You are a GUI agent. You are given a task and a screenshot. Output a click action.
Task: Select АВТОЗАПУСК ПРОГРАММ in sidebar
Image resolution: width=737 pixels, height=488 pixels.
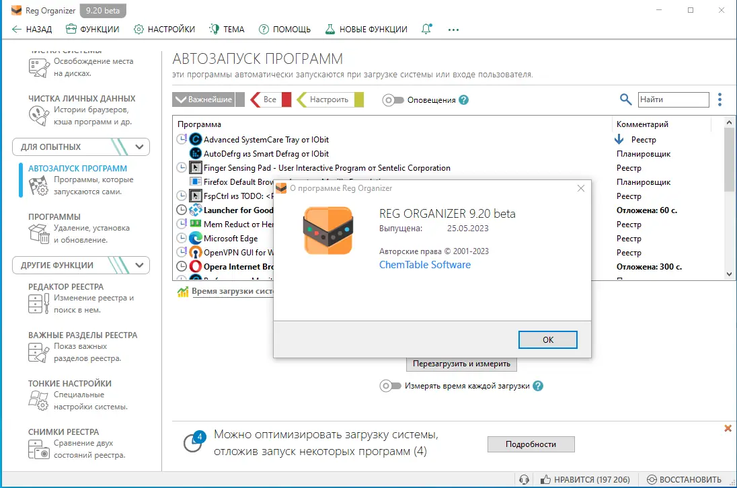coord(77,169)
